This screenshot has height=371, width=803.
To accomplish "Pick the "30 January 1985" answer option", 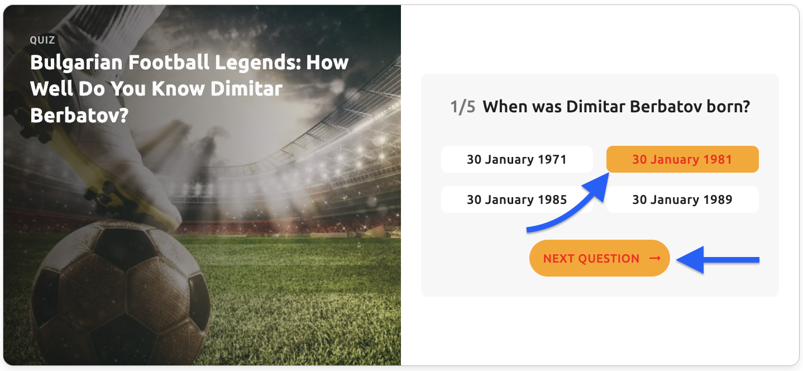I will 517,200.
